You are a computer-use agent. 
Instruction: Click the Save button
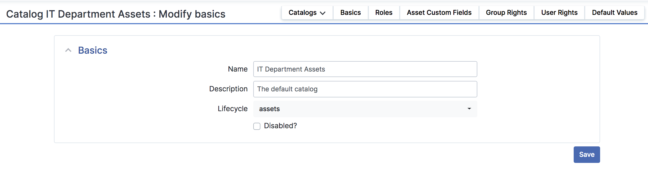click(587, 155)
